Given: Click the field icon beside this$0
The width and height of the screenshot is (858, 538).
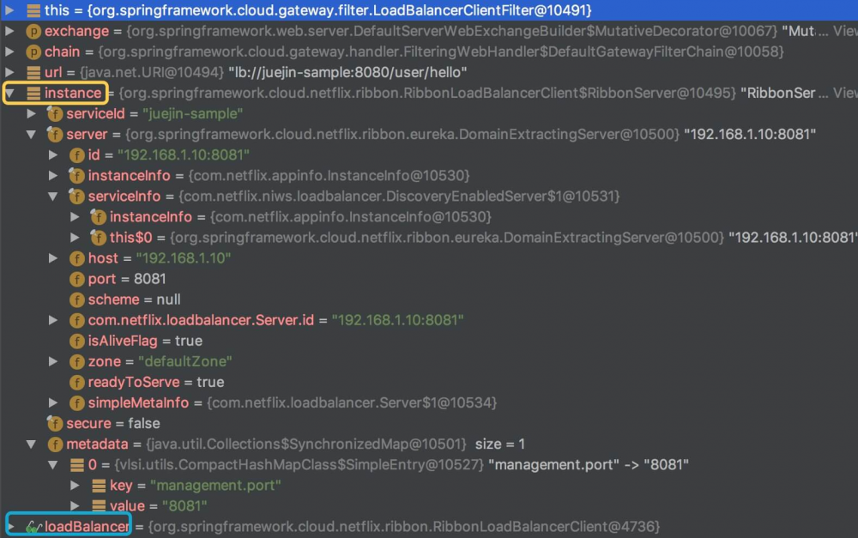Looking at the screenshot, I should pos(98,238).
